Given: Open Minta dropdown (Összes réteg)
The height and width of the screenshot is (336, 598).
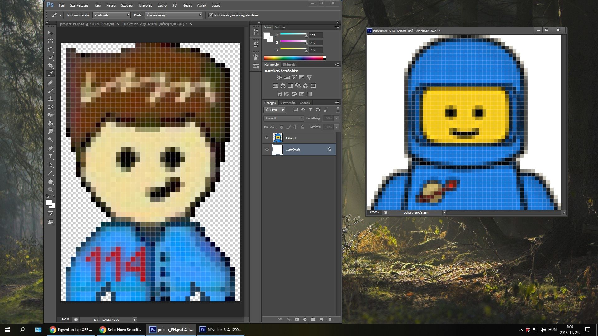Looking at the screenshot, I should click(x=174, y=15).
